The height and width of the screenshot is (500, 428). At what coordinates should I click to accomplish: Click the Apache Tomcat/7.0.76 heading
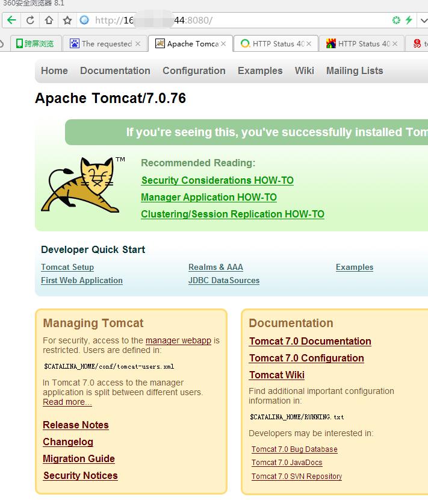click(x=111, y=99)
